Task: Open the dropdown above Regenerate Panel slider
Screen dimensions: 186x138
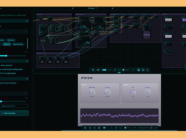Action: [x=14, y=94]
